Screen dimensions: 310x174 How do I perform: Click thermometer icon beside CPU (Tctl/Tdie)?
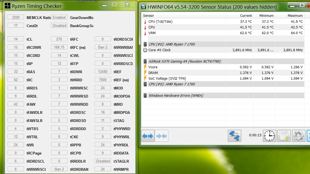pos(145,21)
